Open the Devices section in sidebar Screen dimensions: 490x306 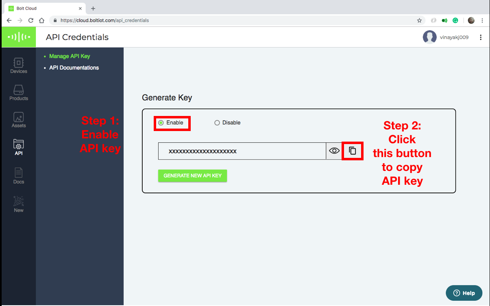click(19, 66)
